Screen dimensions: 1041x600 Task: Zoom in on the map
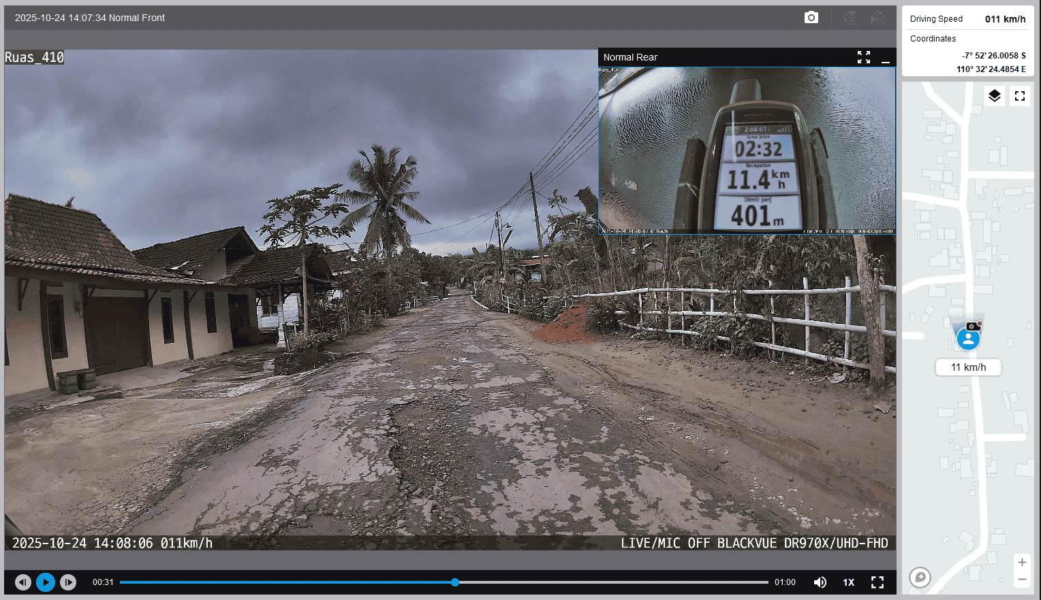click(1021, 562)
